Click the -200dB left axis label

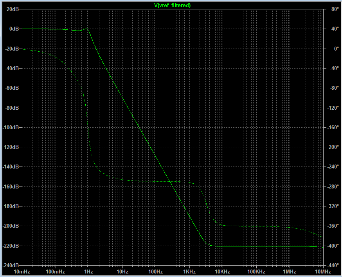tap(11, 226)
